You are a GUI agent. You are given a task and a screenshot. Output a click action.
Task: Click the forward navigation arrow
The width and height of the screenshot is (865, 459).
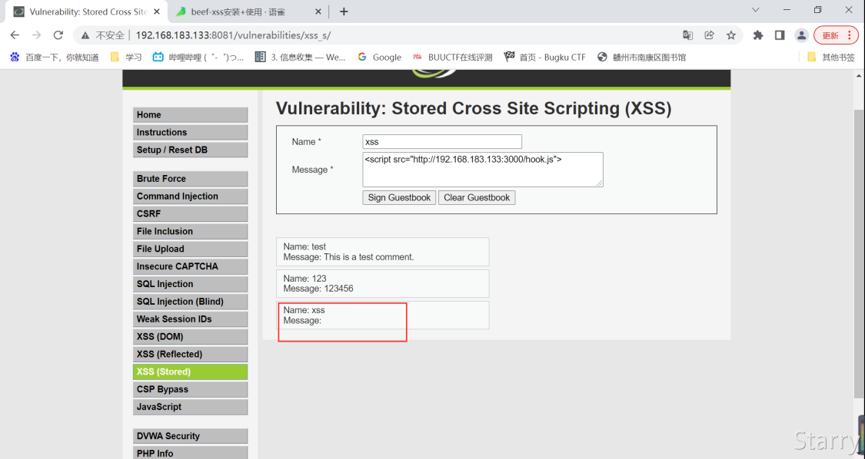point(36,35)
